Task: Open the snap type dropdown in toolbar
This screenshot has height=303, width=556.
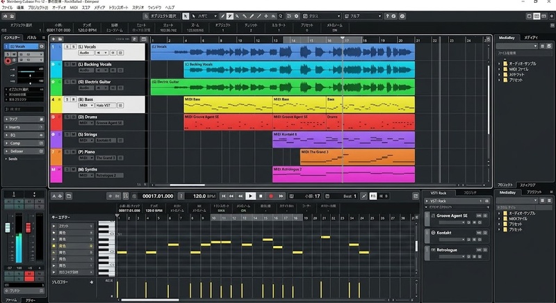Action: [x=322, y=16]
